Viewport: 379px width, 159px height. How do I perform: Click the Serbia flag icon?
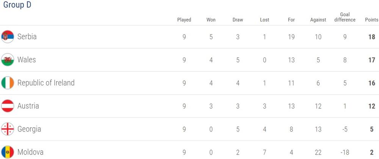pos(8,37)
